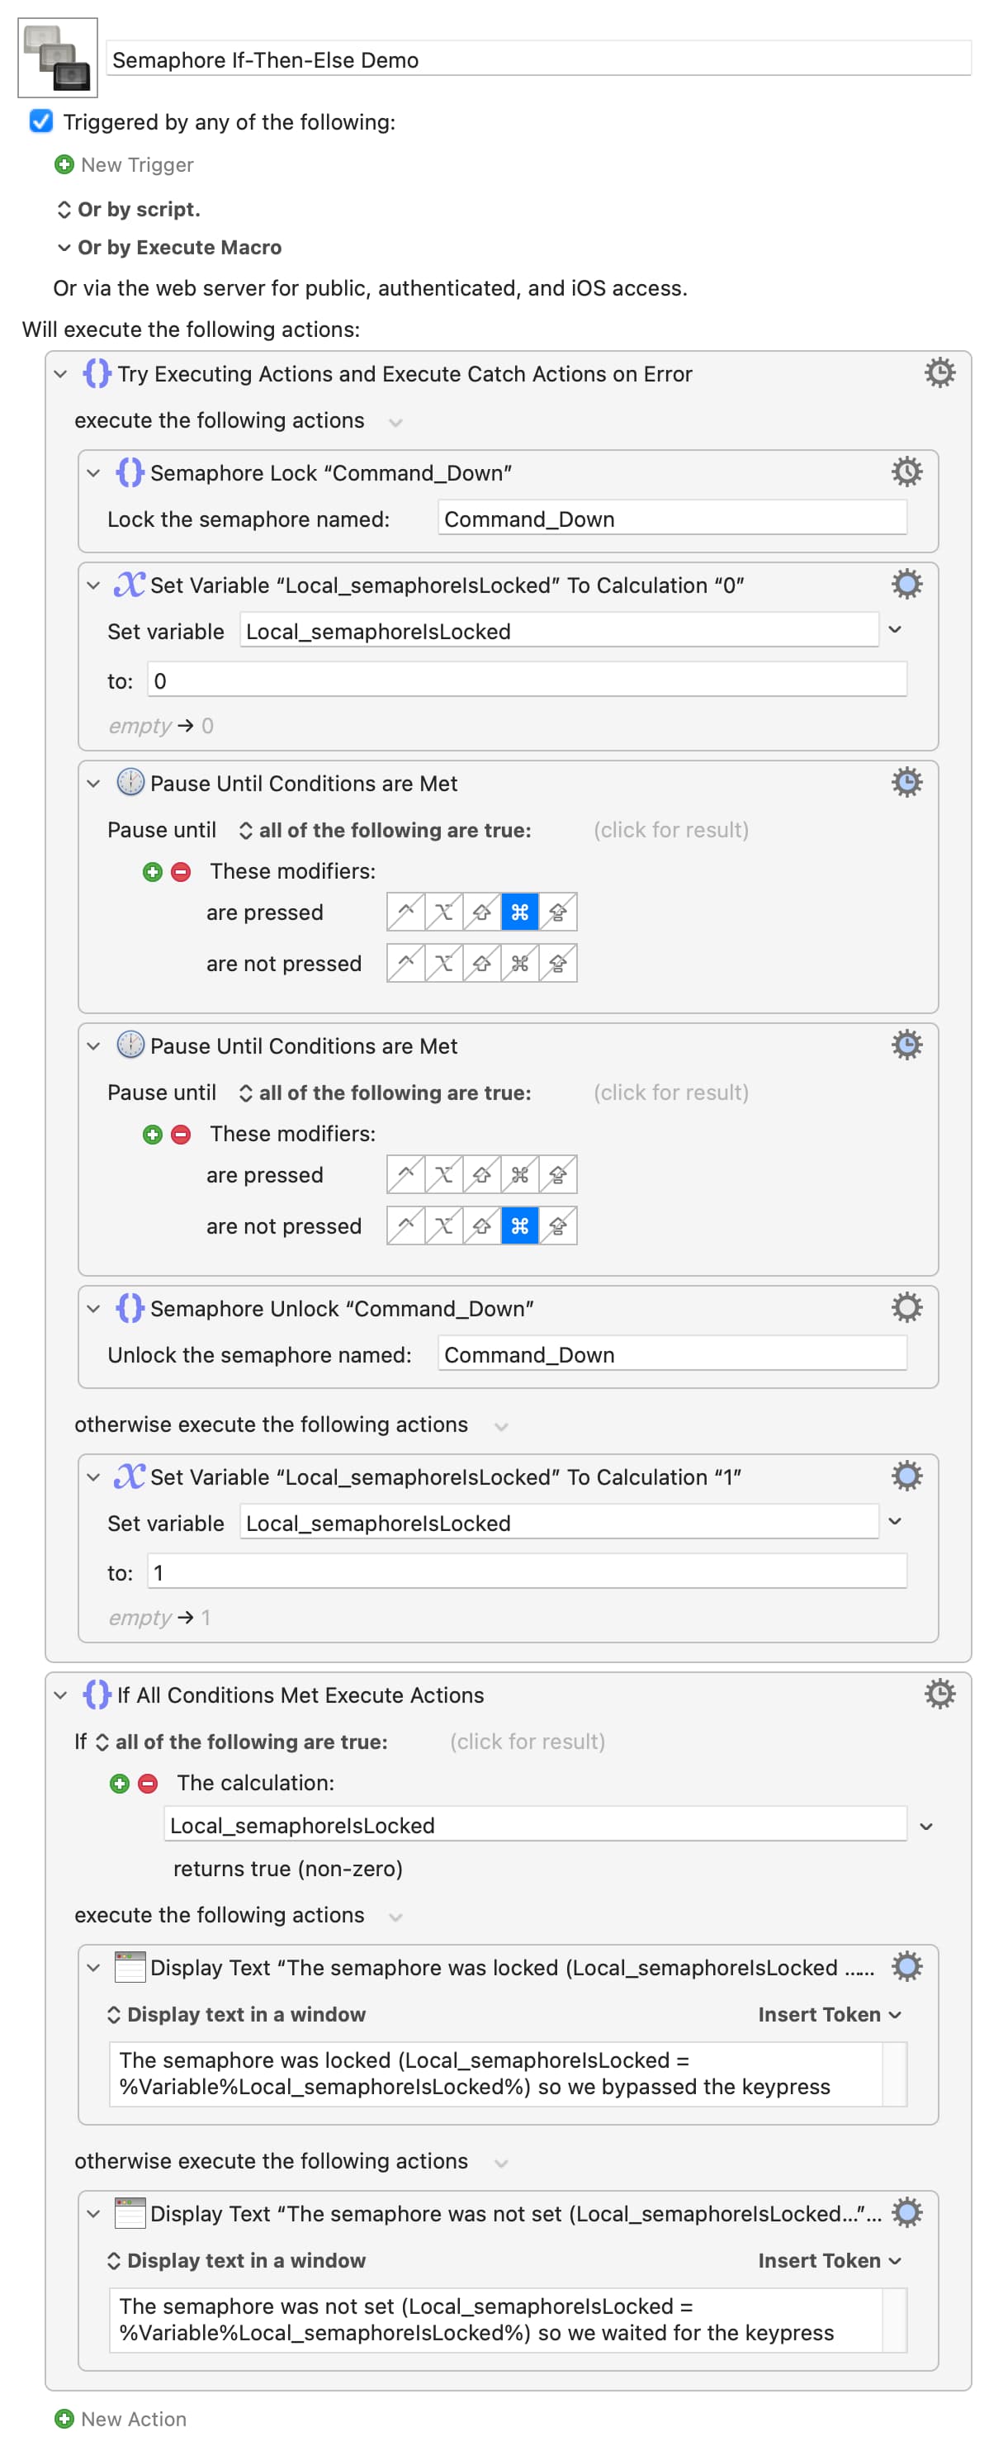Click first Pause Until's 'click for result' text
Viewport: 989px width, 2446px height.
(x=670, y=829)
